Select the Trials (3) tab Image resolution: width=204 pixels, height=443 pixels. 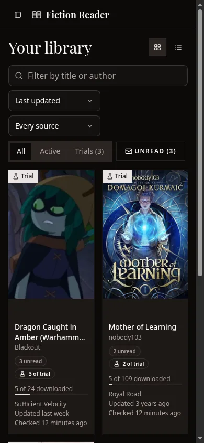89,151
